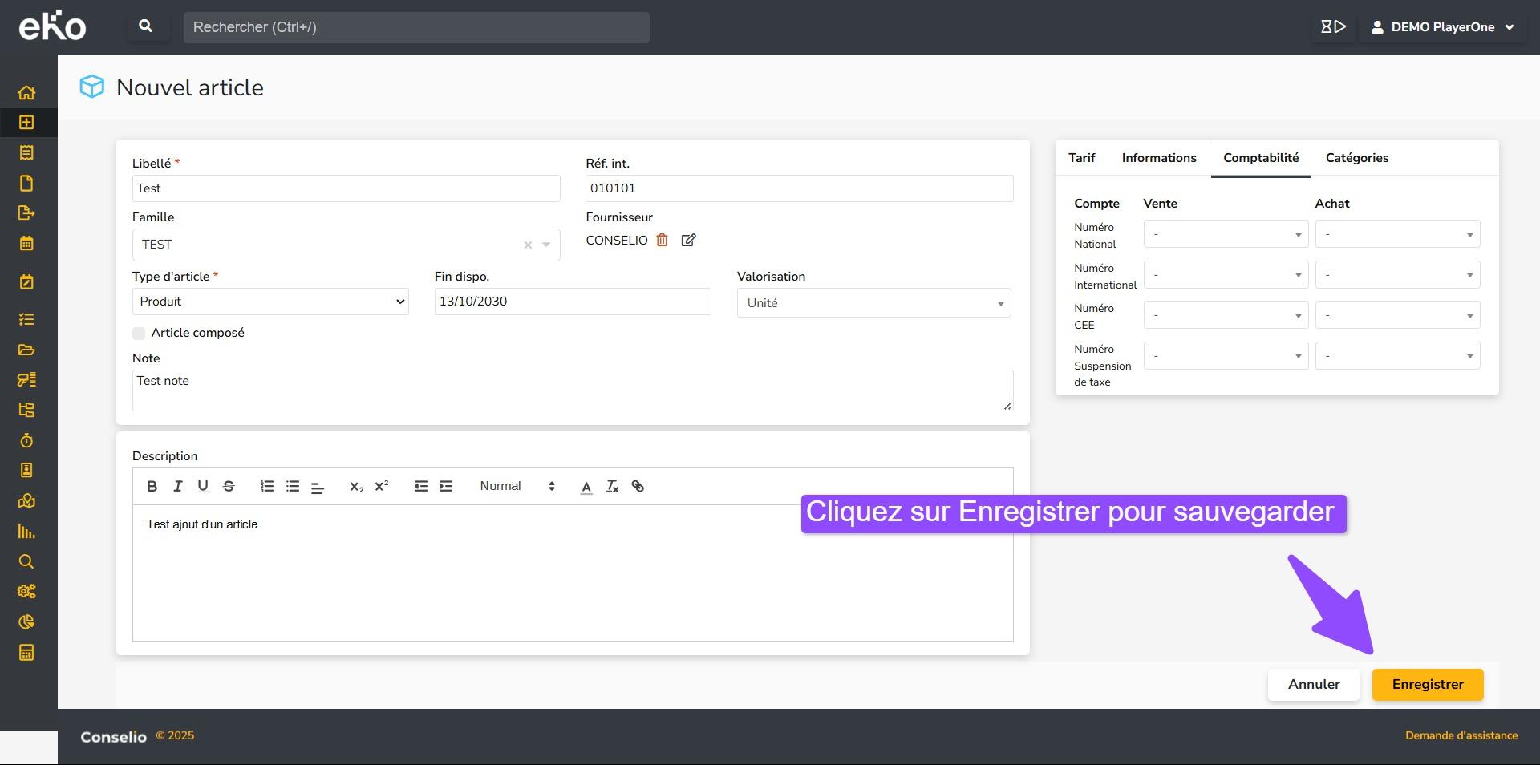Insert a numbered list in description
Image resolution: width=1540 pixels, height=765 pixels.
[267, 486]
